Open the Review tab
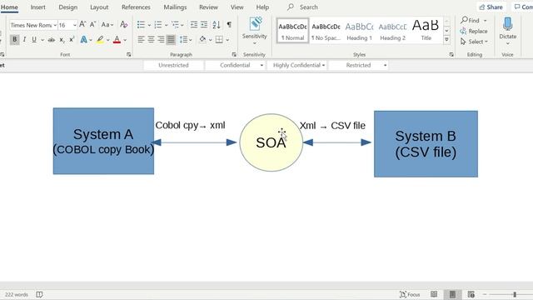Screen dimensions: 533x300 coord(208,7)
